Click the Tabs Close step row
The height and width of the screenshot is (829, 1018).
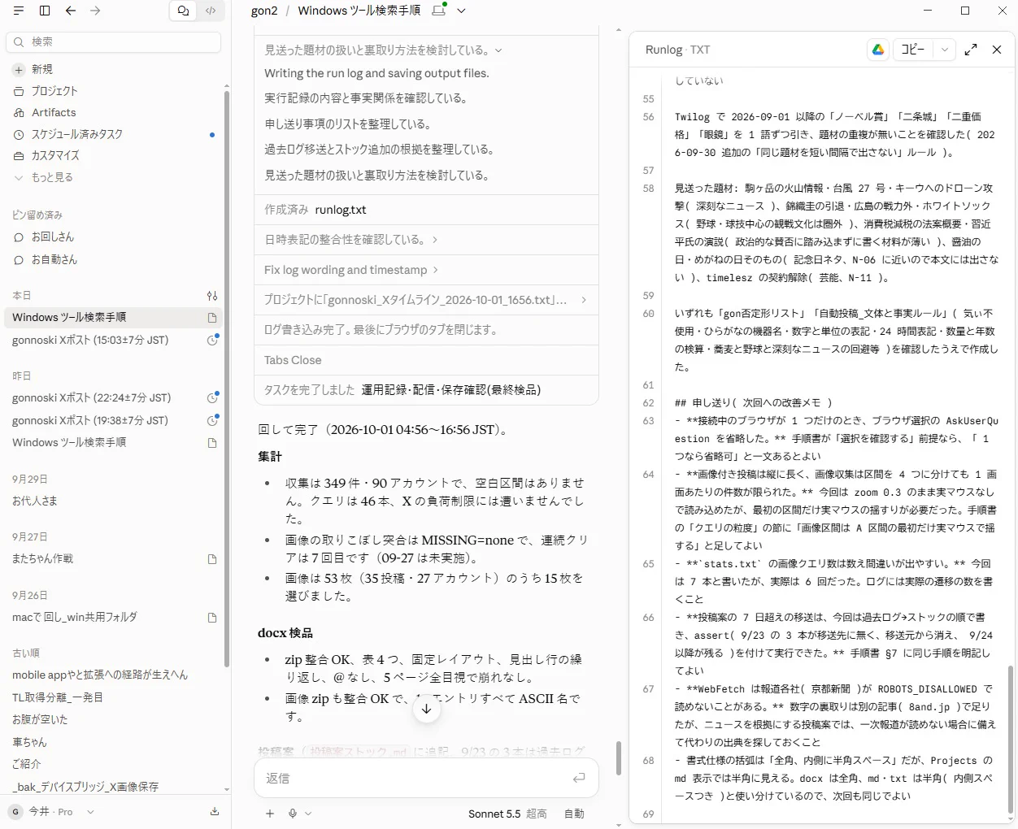pyautogui.click(x=427, y=360)
